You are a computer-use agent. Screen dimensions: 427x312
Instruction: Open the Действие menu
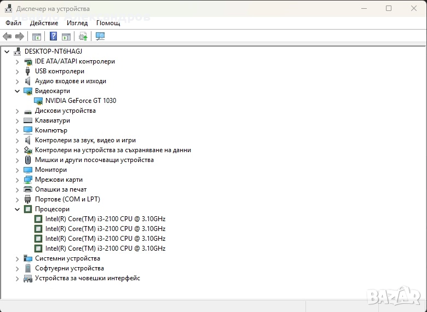(44, 23)
